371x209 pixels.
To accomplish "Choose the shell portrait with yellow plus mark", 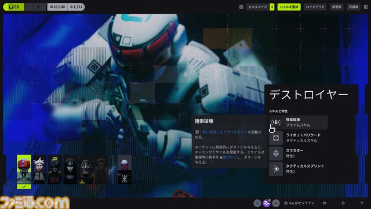I will click(86, 170).
